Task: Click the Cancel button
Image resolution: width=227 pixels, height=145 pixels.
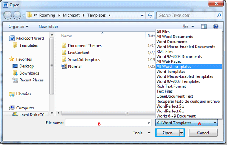Action: (203, 133)
